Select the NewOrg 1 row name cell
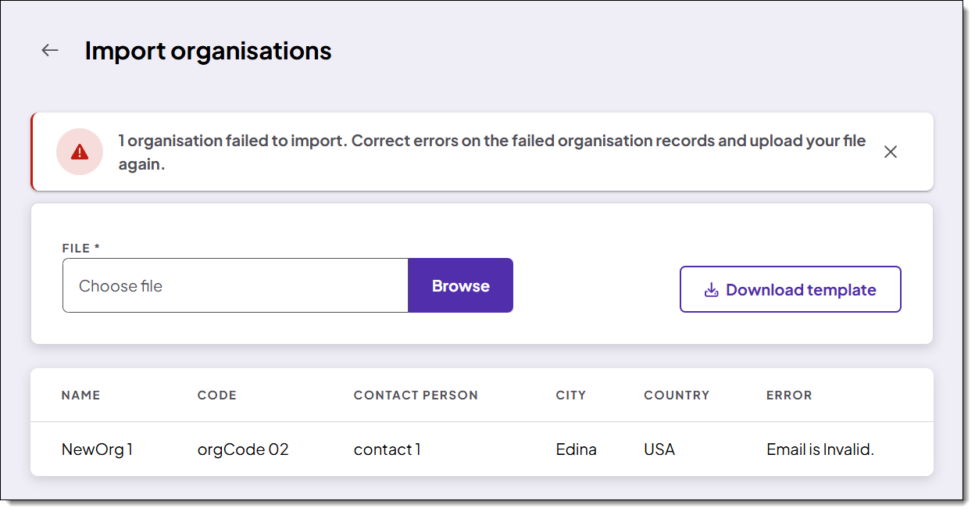This screenshot has height=512, width=975. tap(98, 449)
